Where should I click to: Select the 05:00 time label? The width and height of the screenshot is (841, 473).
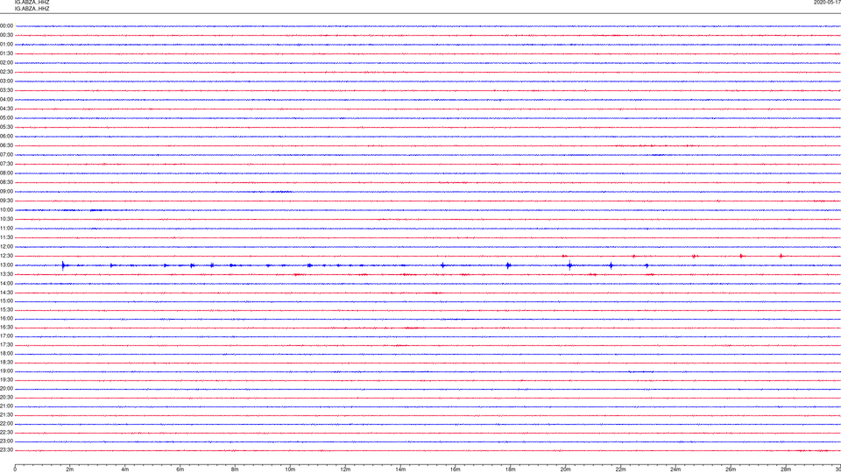tap(6, 118)
